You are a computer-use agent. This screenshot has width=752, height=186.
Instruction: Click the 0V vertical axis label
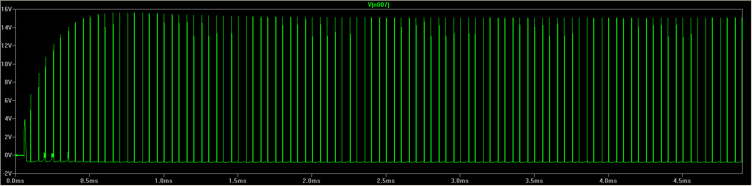pyautogui.click(x=8, y=155)
